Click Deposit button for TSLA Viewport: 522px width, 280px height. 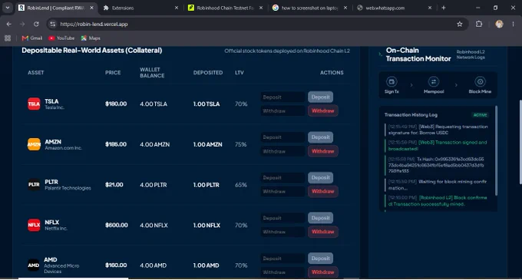320,97
